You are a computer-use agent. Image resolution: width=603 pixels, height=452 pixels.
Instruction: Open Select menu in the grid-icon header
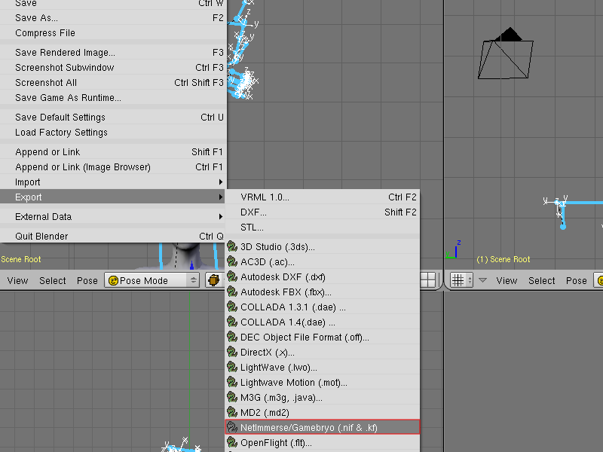(541, 280)
